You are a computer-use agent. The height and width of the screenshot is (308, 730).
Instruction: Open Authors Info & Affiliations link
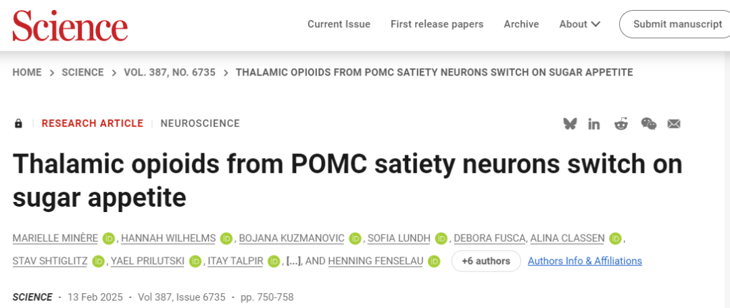point(585,261)
